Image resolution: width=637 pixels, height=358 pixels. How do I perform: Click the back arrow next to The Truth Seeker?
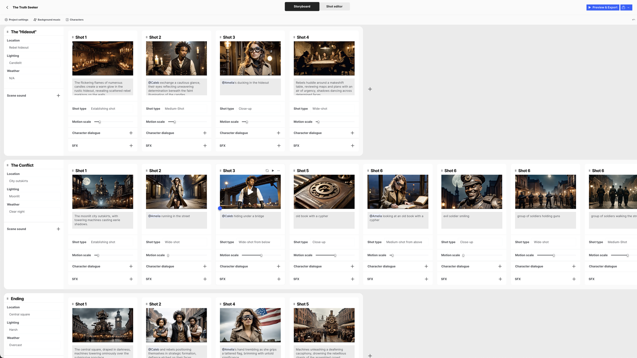pyautogui.click(x=7, y=7)
